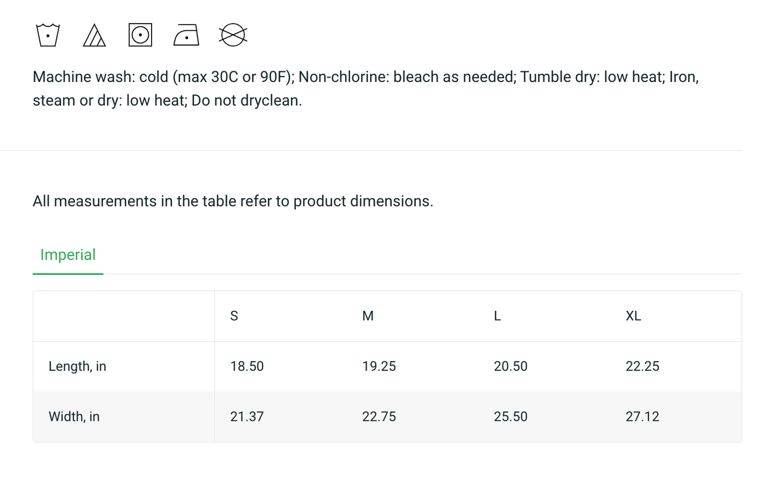Select the M size column header
This screenshot has width=777, height=479.
(x=368, y=316)
